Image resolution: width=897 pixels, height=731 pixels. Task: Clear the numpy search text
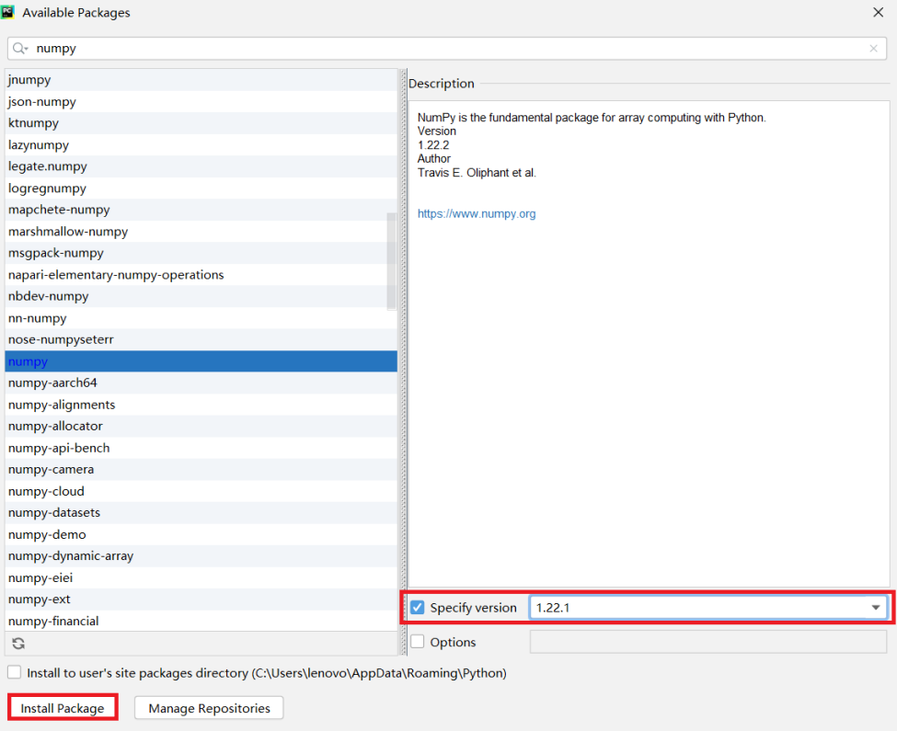point(873,49)
